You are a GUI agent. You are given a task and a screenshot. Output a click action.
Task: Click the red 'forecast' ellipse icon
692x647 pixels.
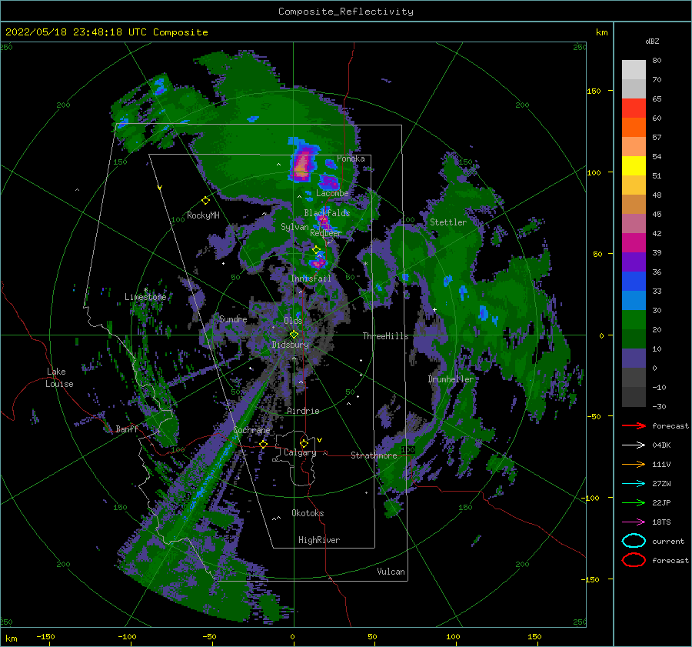point(634,560)
